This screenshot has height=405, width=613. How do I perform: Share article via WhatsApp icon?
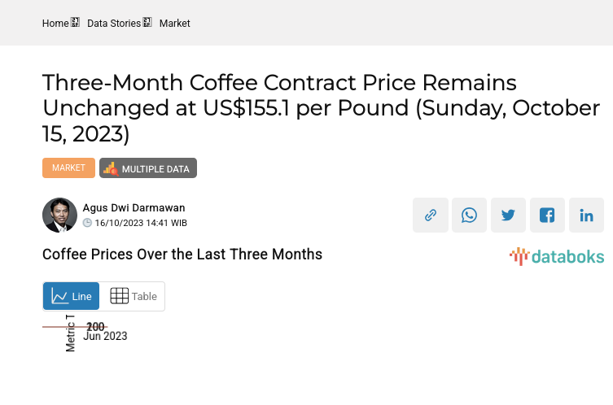(x=470, y=216)
